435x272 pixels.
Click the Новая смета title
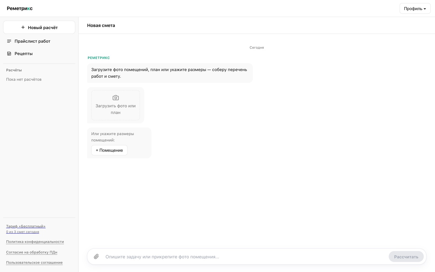(101, 25)
